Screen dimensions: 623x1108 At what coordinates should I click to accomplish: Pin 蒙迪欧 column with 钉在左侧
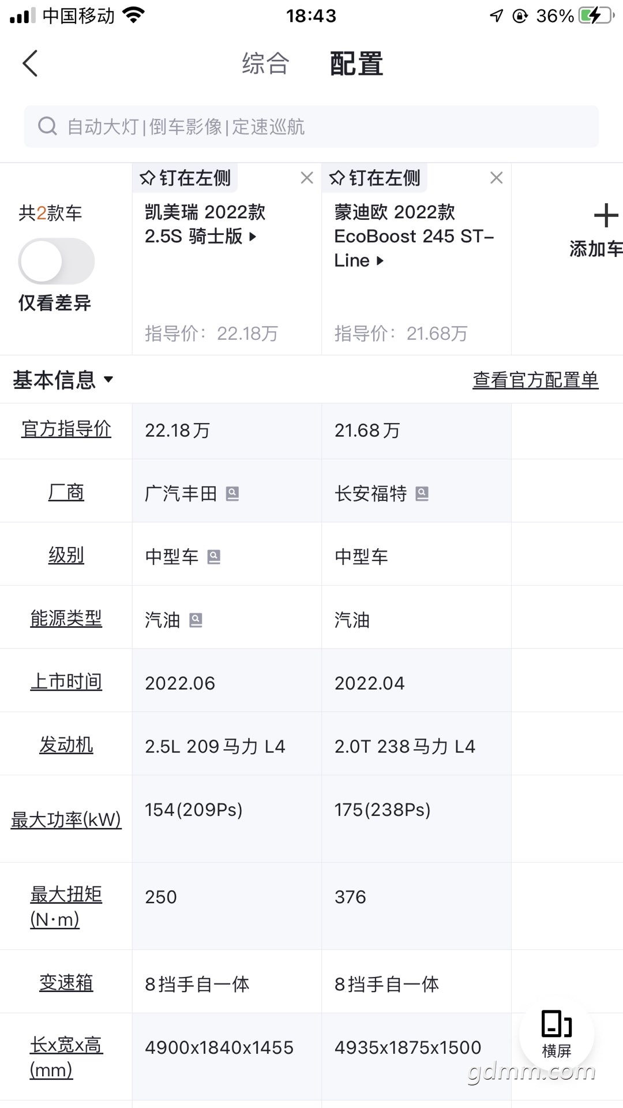click(x=376, y=178)
